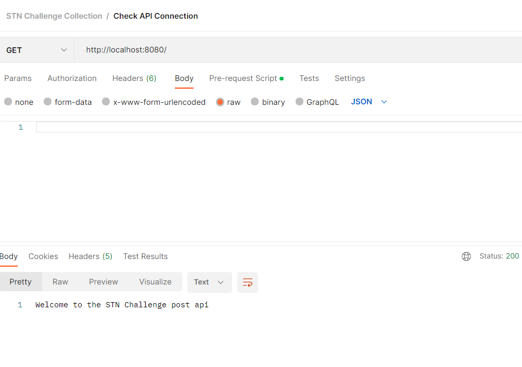Switch to the Authorization tab
This screenshot has height=367, width=522.
[72, 78]
